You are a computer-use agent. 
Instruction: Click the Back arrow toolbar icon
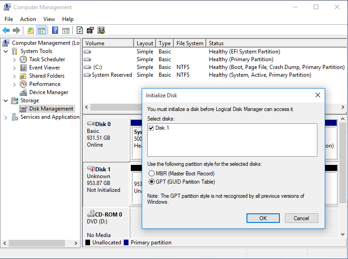[6, 31]
